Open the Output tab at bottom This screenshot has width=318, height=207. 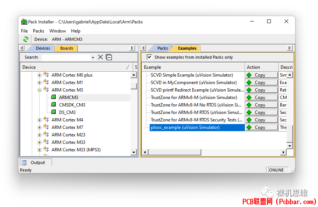click(36, 163)
